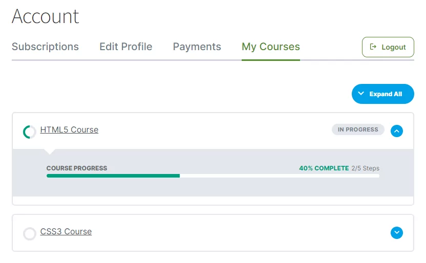Viewport: 426px width, 263px height.
Task: Click the HTML5 Course progress ring icon
Action: tap(30, 132)
